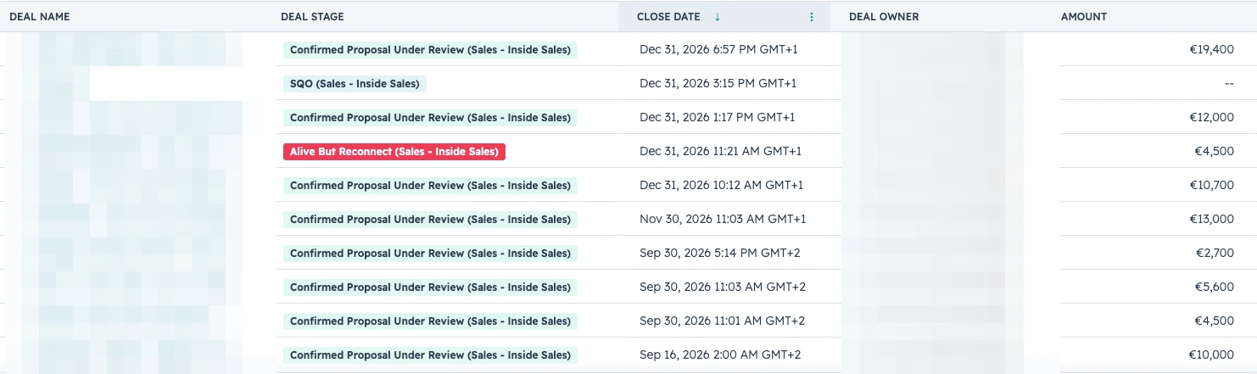Select the Deal Owner column header

[884, 17]
